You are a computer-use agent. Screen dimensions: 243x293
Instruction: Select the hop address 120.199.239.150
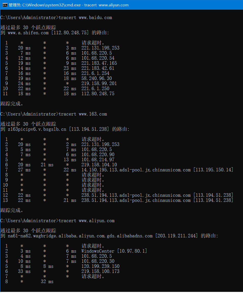(100, 266)
